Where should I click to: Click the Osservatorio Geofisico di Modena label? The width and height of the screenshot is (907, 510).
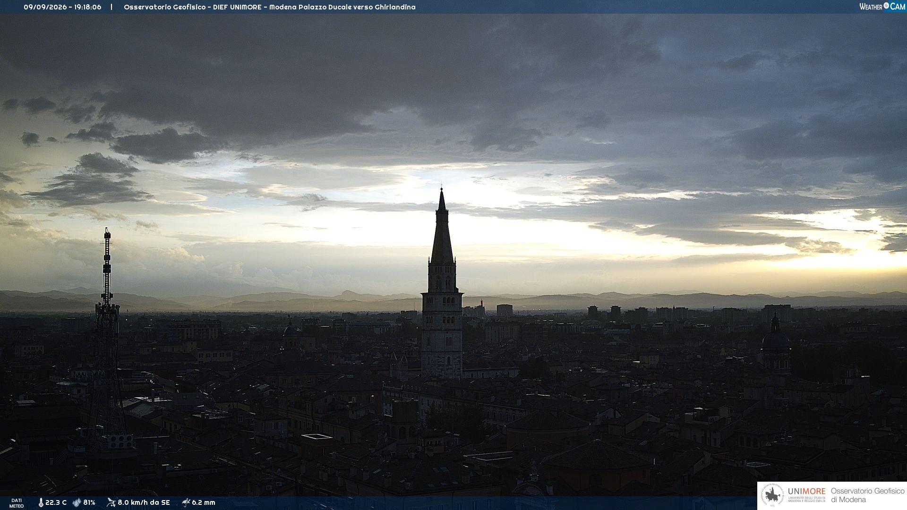tap(867, 495)
